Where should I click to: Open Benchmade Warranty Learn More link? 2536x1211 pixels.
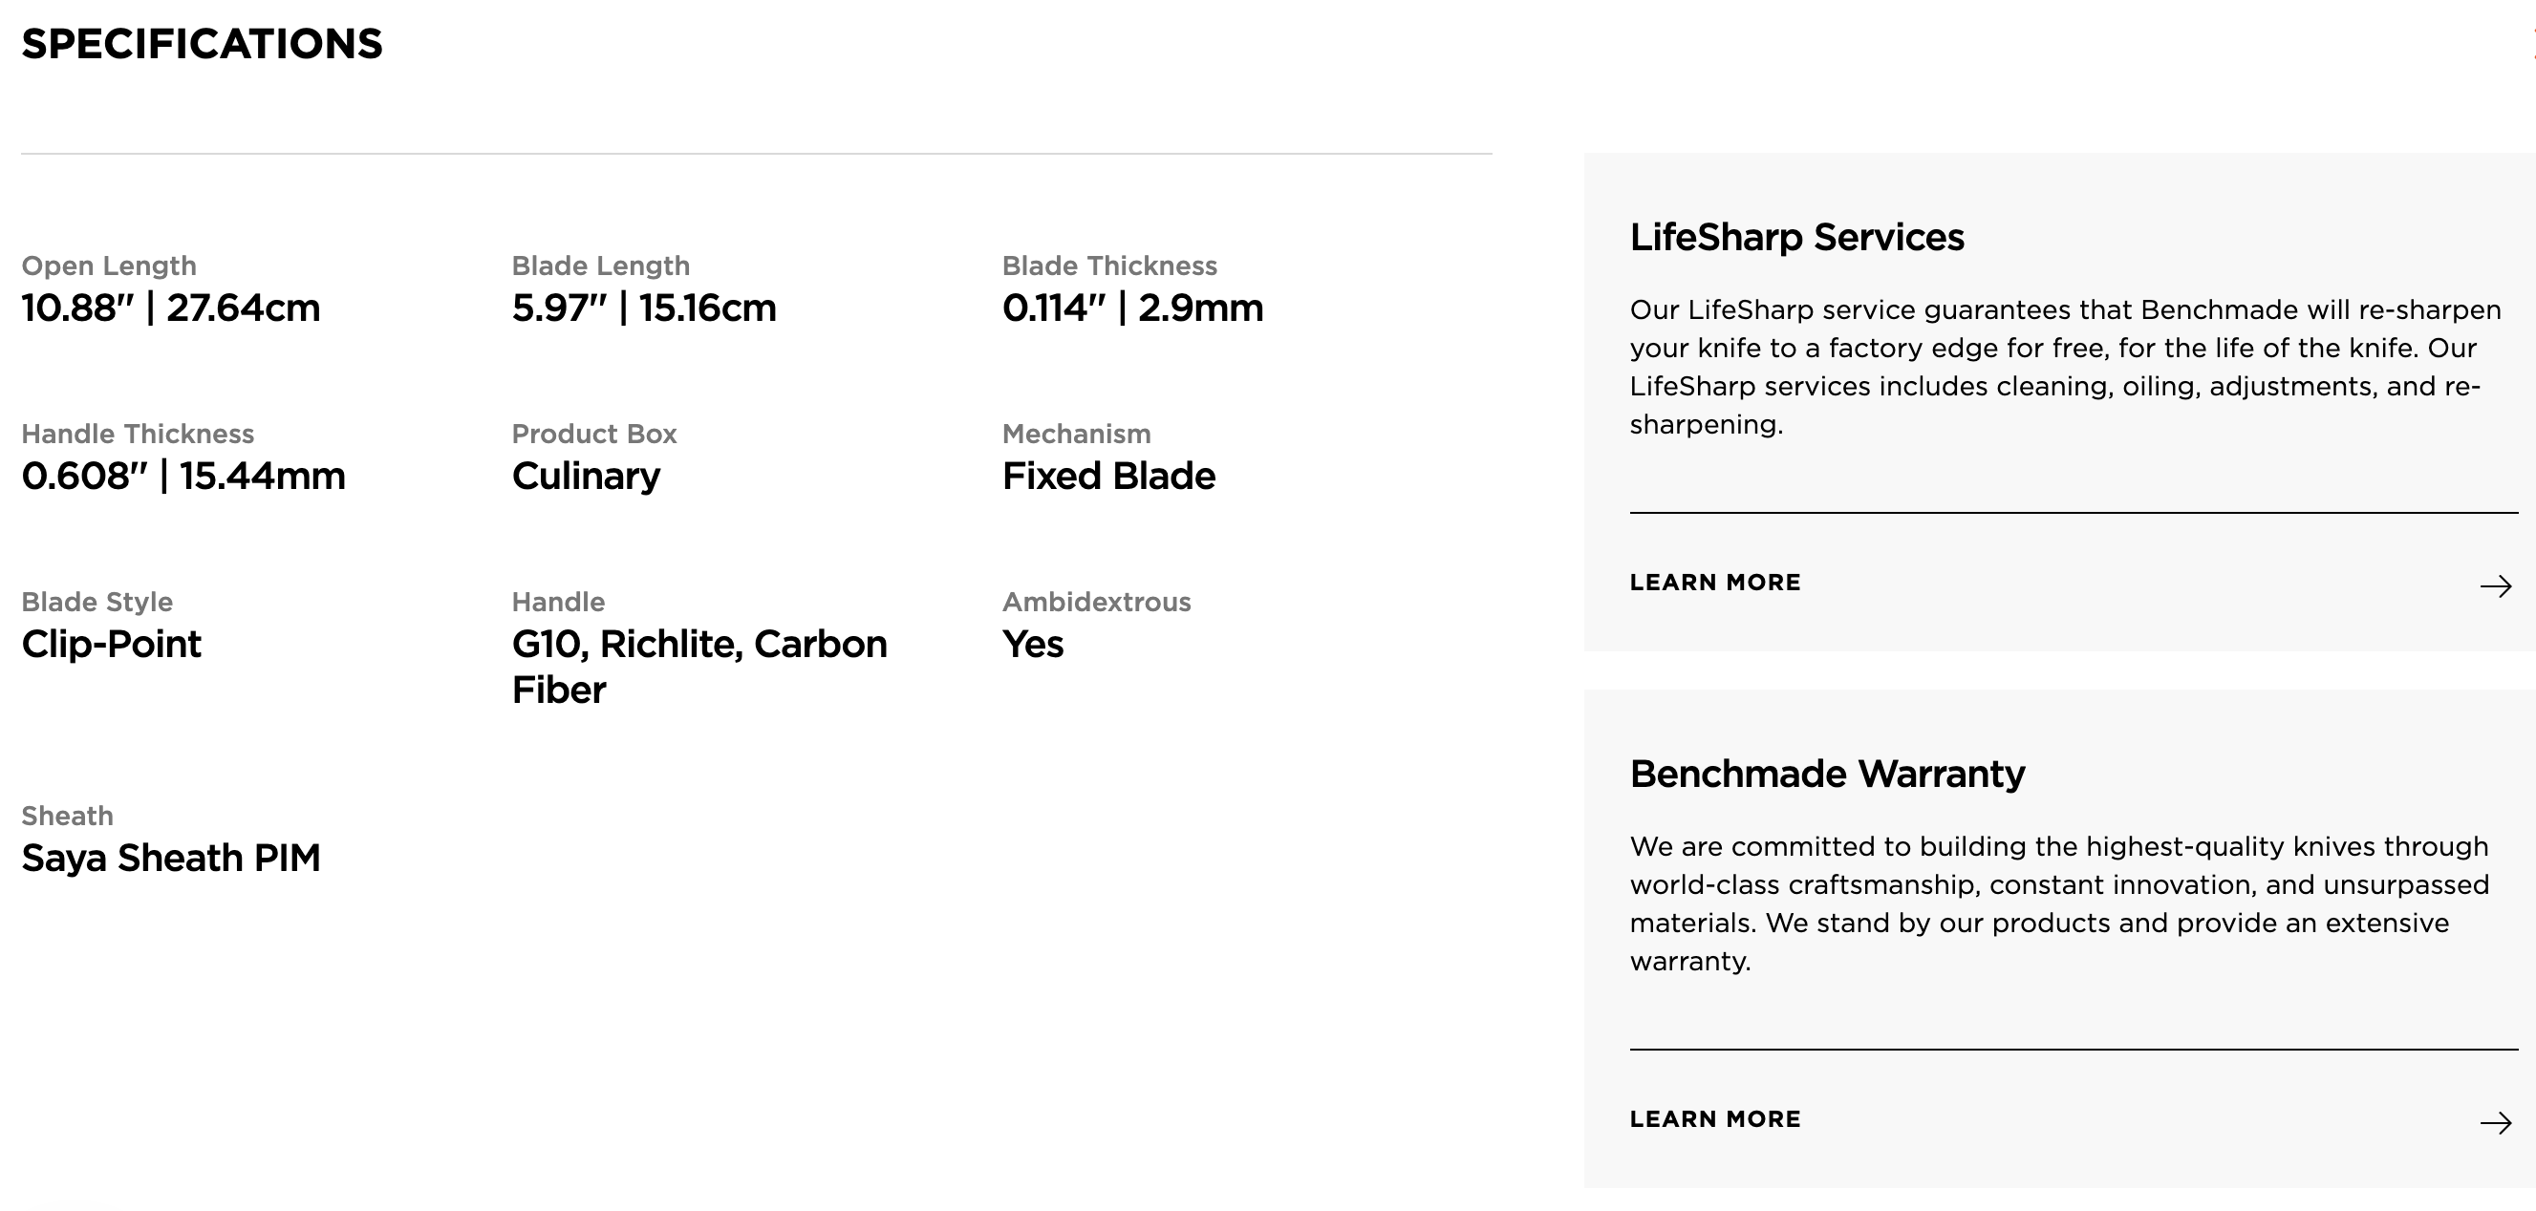point(1714,1119)
